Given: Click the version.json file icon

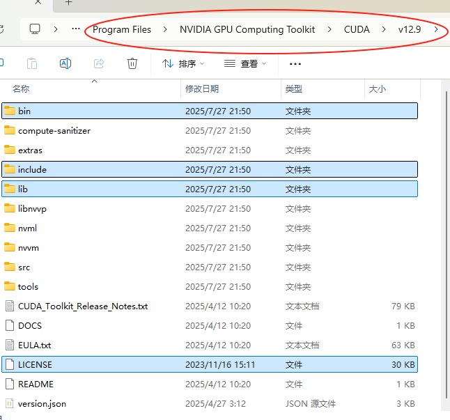Looking at the screenshot, I should (10, 403).
